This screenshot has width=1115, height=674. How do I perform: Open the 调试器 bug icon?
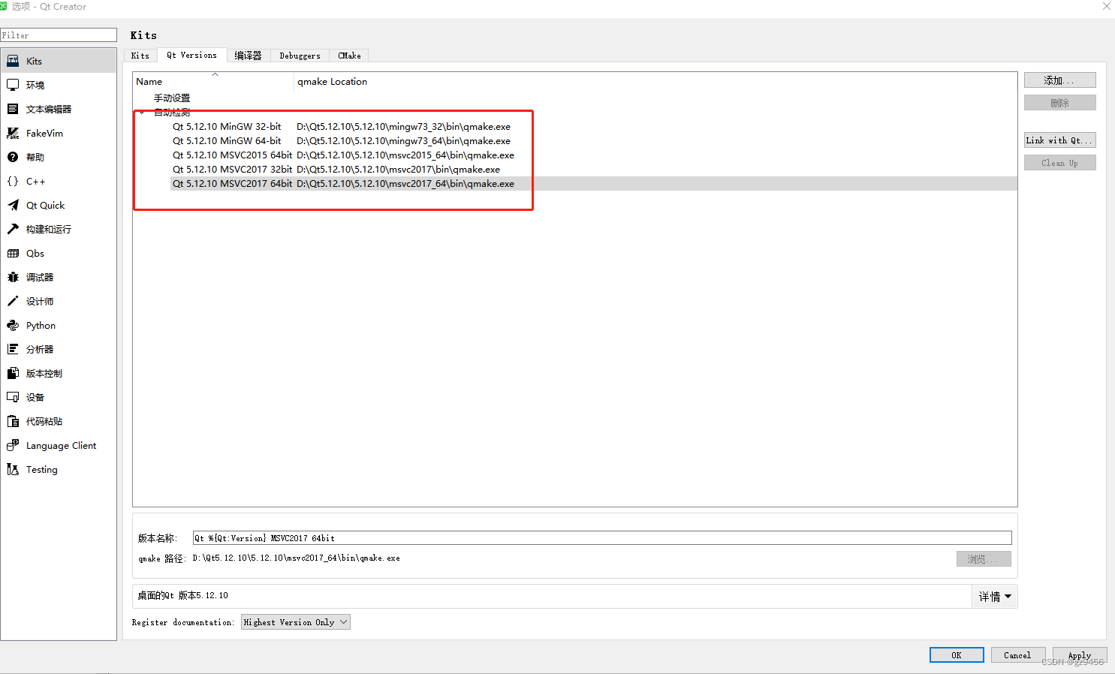pos(13,277)
